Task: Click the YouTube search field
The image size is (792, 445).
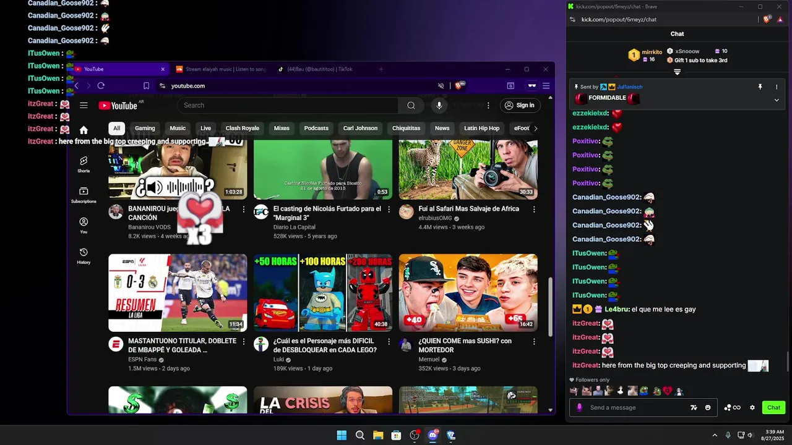Action: pos(288,106)
